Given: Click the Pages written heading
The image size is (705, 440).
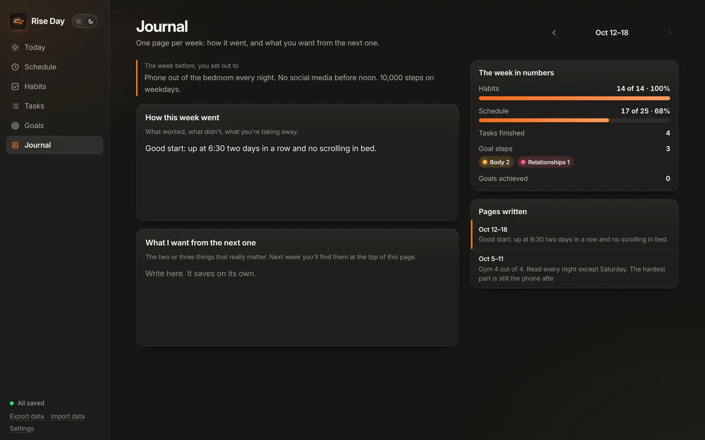Looking at the screenshot, I should point(503,212).
